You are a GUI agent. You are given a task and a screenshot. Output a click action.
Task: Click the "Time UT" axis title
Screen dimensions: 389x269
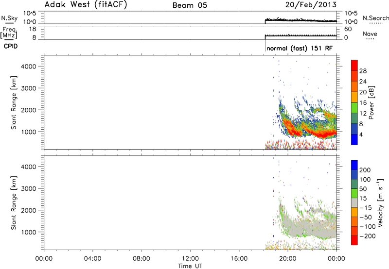(x=190, y=266)
